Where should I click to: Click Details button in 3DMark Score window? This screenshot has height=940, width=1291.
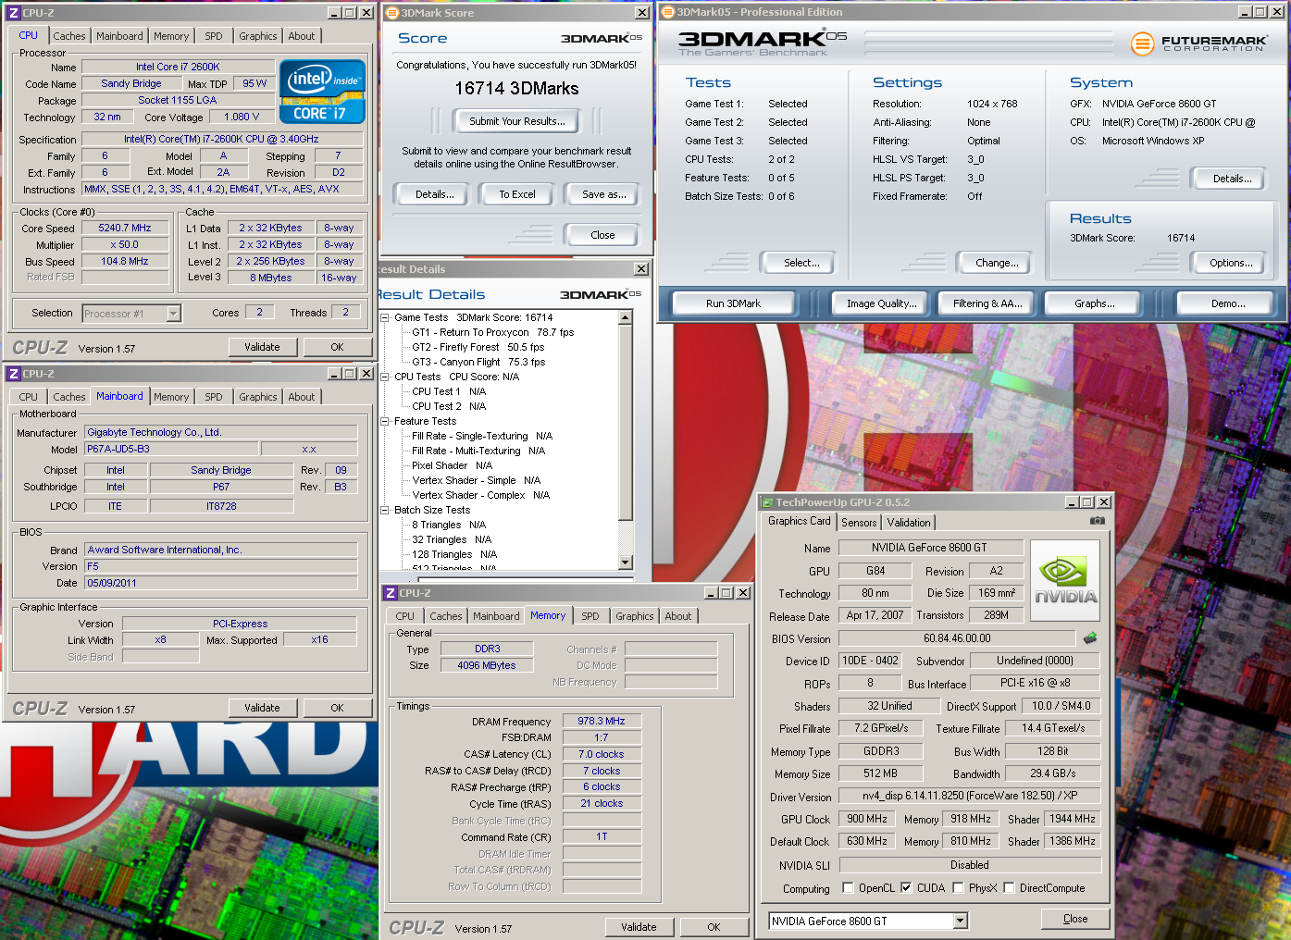click(435, 194)
